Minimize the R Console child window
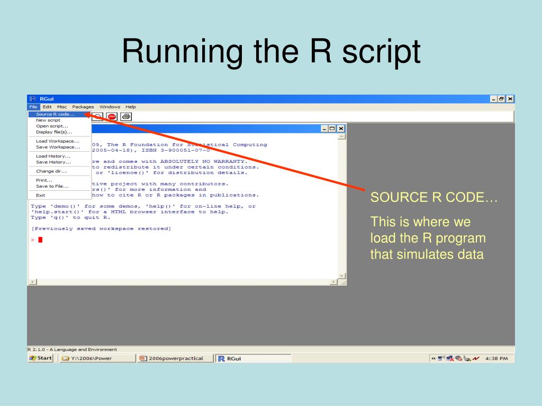 [324, 129]
